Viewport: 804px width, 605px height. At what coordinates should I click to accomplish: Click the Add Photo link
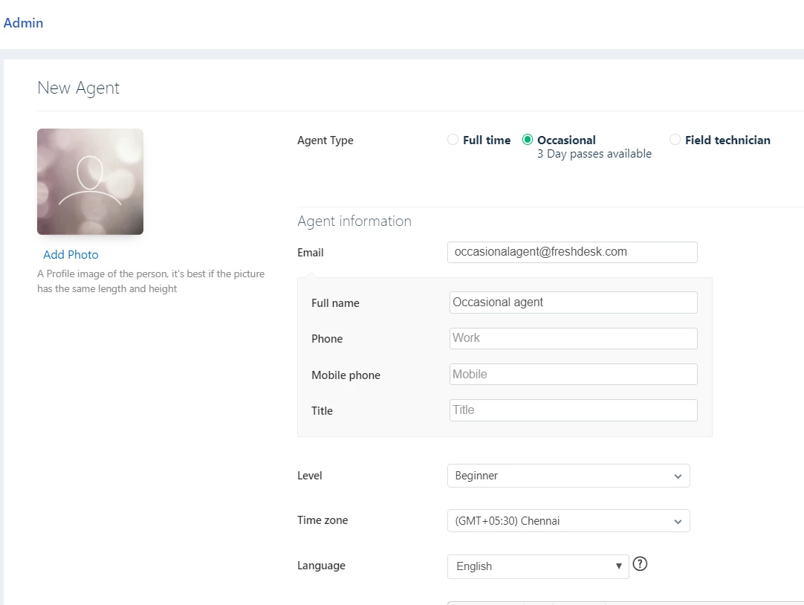coord(71,255)
